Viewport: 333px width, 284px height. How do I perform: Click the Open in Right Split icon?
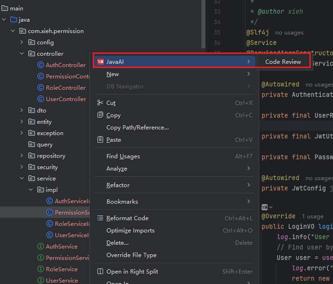pos(100,272)
